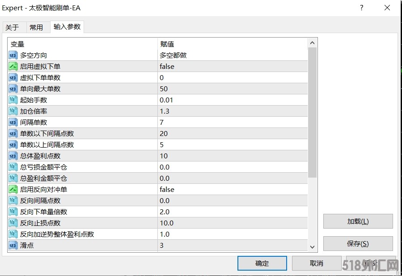Viewport: 402px width, 276px height.
Task: Click the icon beside 单向最大单数
Action: coord(13,89)
